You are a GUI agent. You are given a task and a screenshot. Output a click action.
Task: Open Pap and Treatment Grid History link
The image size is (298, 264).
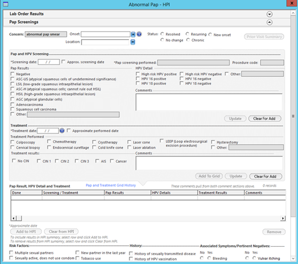click(x=111, y=185)
